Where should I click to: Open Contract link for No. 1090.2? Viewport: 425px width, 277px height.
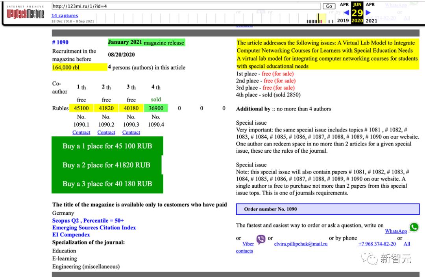point(106,133)
